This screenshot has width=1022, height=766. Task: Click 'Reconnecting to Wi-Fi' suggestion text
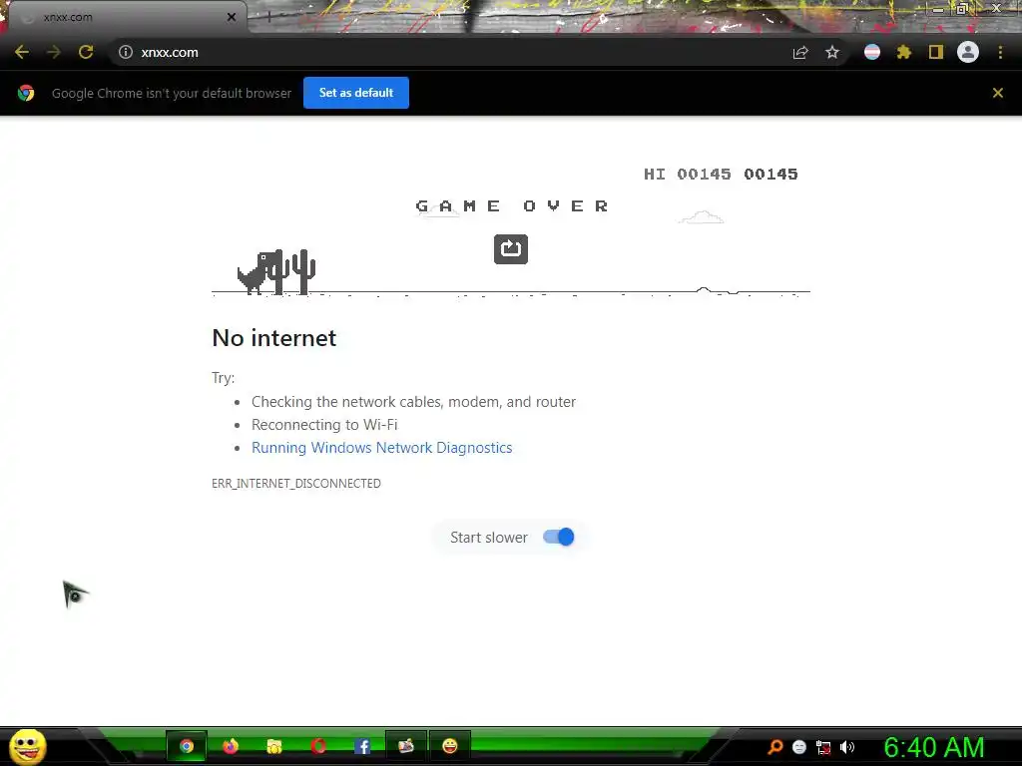coord(324,425)
